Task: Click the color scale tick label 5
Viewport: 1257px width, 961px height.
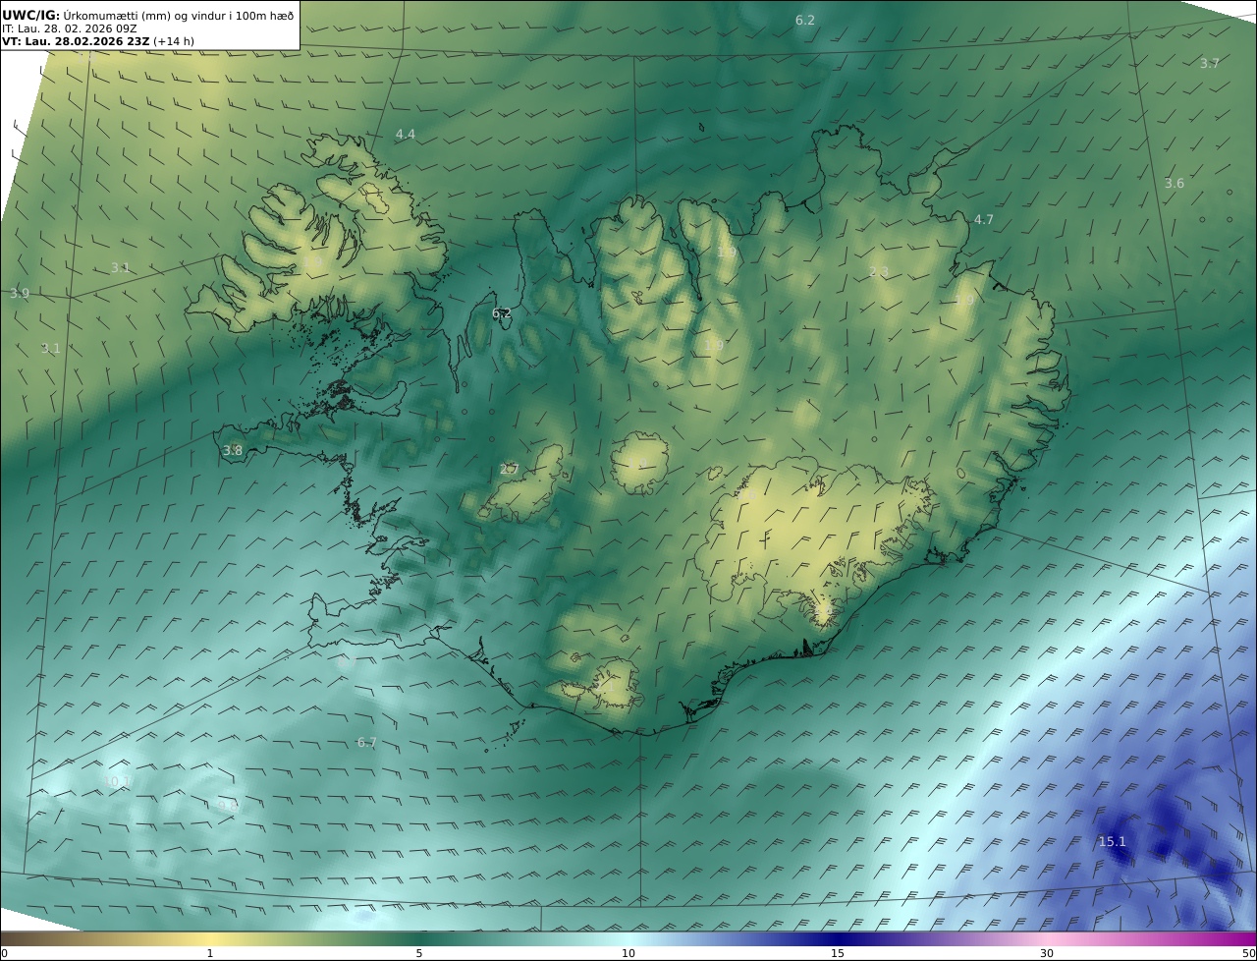Action: point(419,953)
